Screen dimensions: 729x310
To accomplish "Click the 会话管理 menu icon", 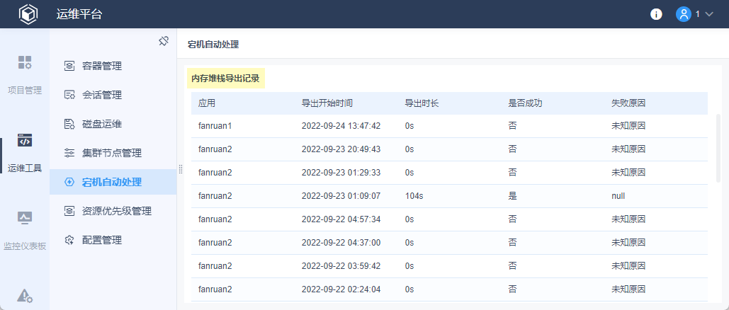I will pos(69,96).
